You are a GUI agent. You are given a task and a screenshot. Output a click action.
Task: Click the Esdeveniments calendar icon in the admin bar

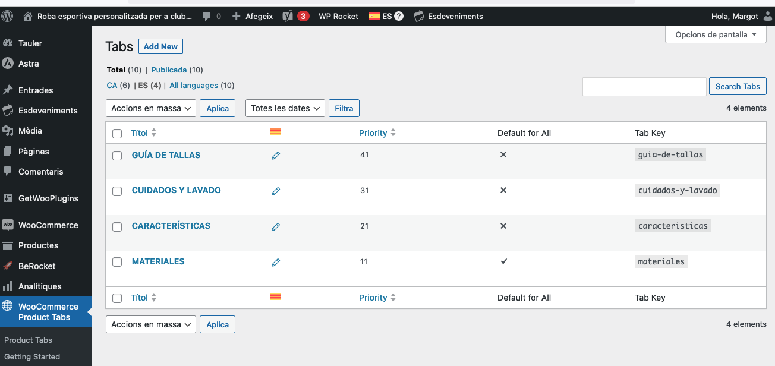tap(418, 16)
